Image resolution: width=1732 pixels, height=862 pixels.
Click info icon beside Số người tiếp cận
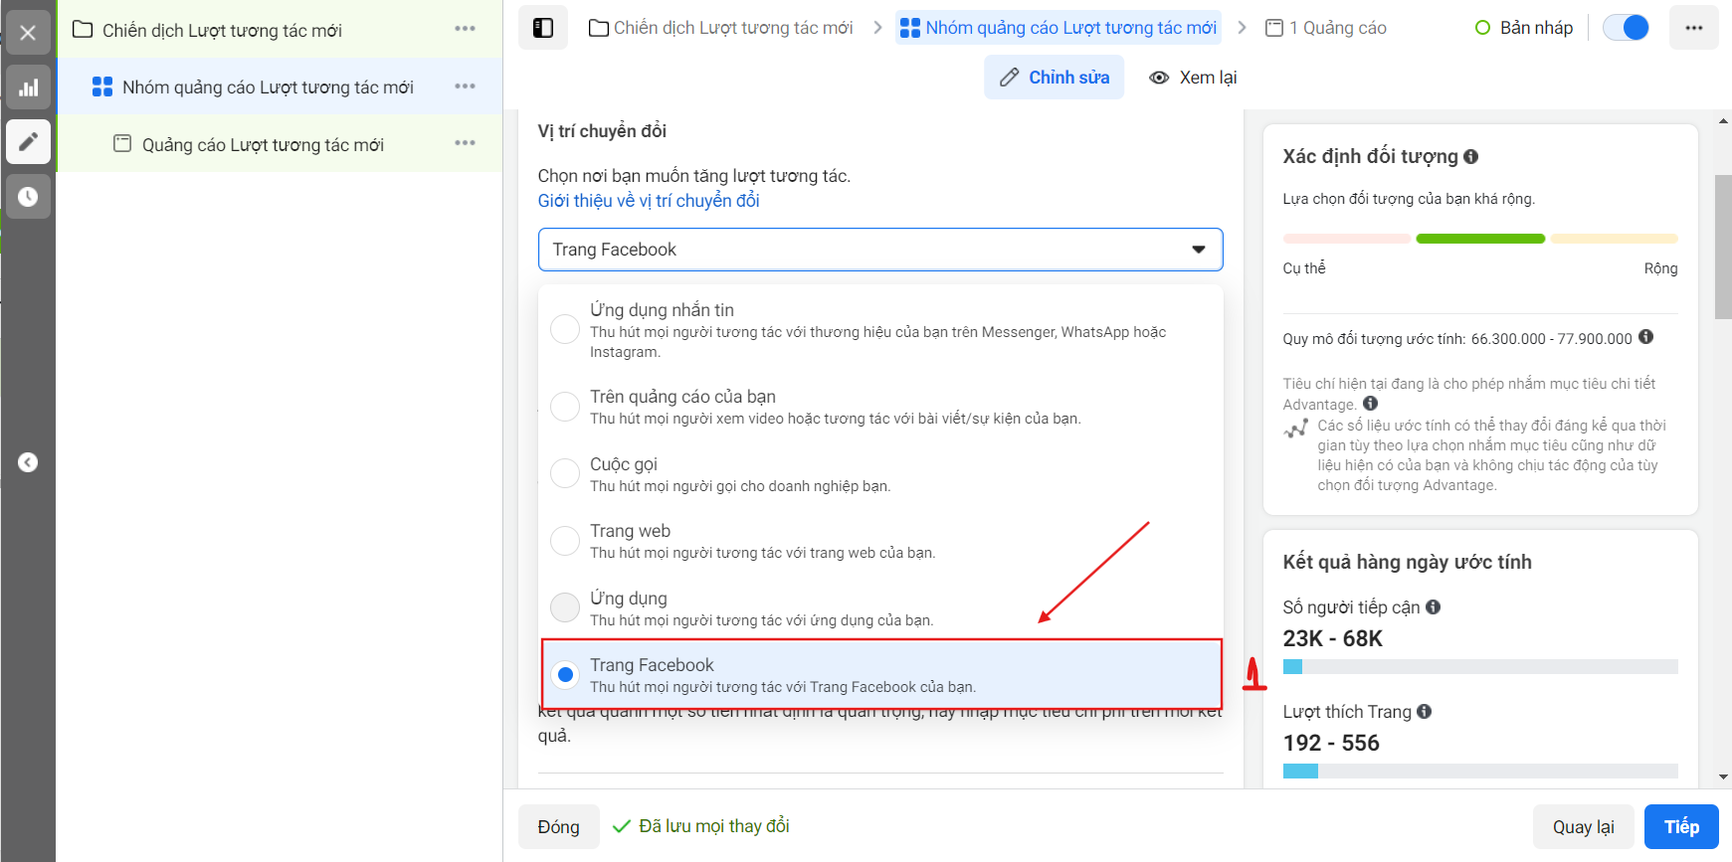coord(1433,606)
